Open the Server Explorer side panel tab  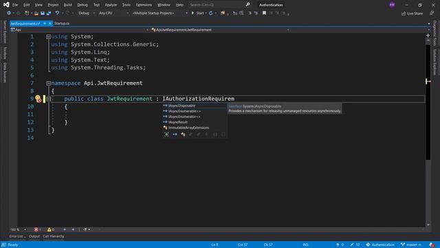coord(5,32)
